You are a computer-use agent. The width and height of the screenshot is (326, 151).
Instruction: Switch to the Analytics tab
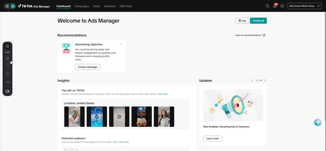point(110,6)
